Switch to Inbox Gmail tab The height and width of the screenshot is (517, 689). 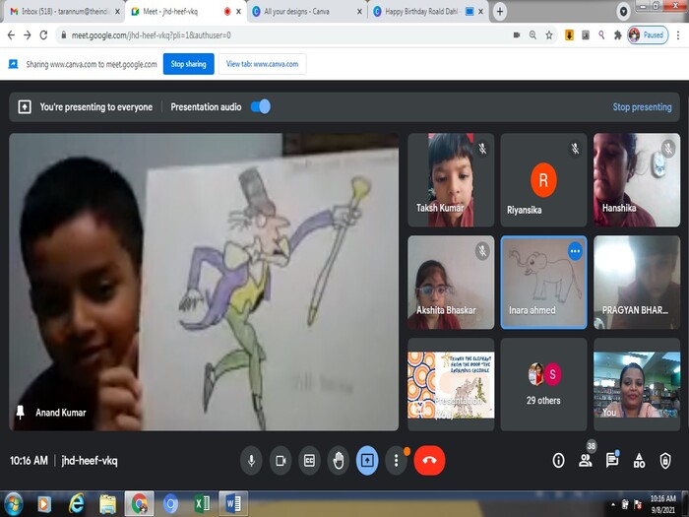(65, 12)
